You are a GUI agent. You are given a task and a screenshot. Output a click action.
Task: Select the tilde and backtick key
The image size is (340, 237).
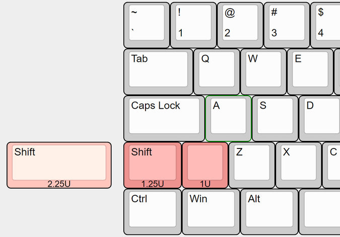[x=147, y=25]
